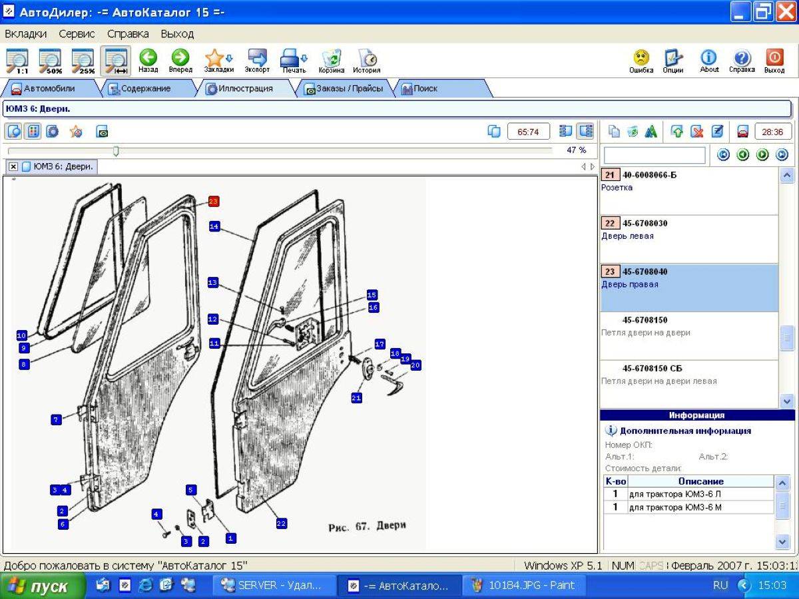Open the Корзина basket
Viewport: 799px width, 599px height.
(x=331, y=61)
